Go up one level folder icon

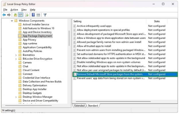[15, 15]
